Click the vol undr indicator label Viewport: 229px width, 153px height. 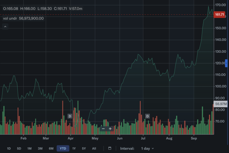(10, 18)
